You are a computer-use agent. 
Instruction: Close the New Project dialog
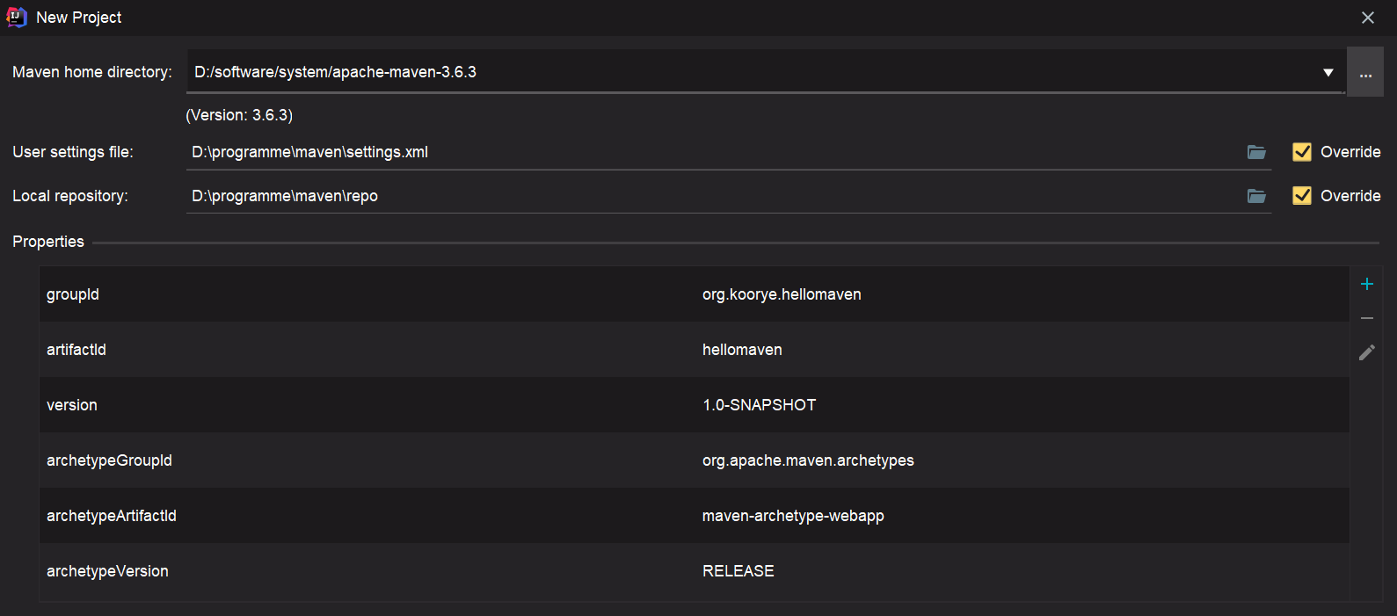pos(1368,18)
